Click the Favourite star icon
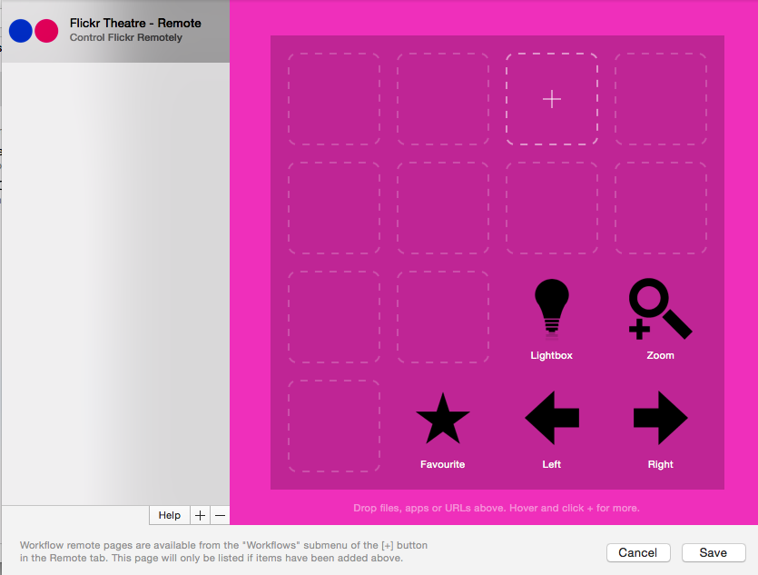758x575 pixels. tap(443, 419)
